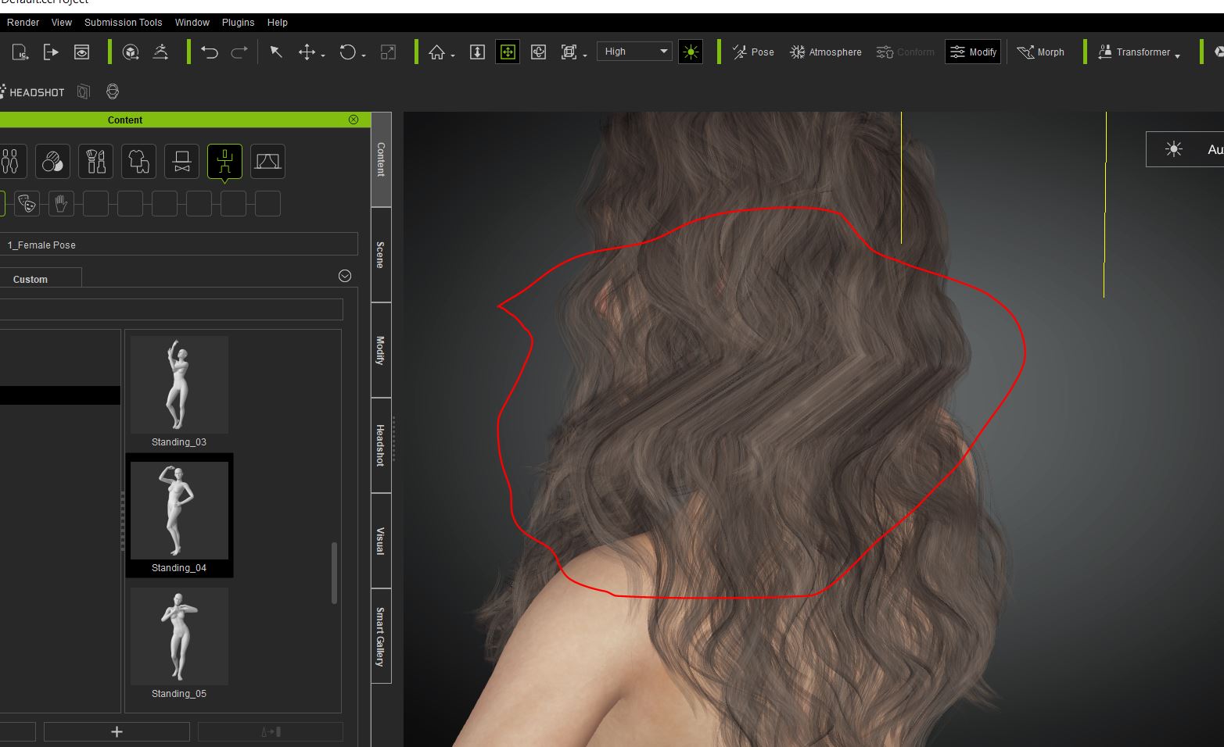Click the Orbit camera icon
This screenshot has height=747, width=1224.
(538, 52)
